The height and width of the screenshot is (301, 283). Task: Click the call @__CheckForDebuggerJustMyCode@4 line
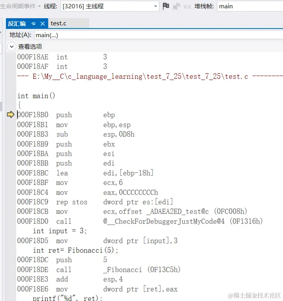point(140,221)
